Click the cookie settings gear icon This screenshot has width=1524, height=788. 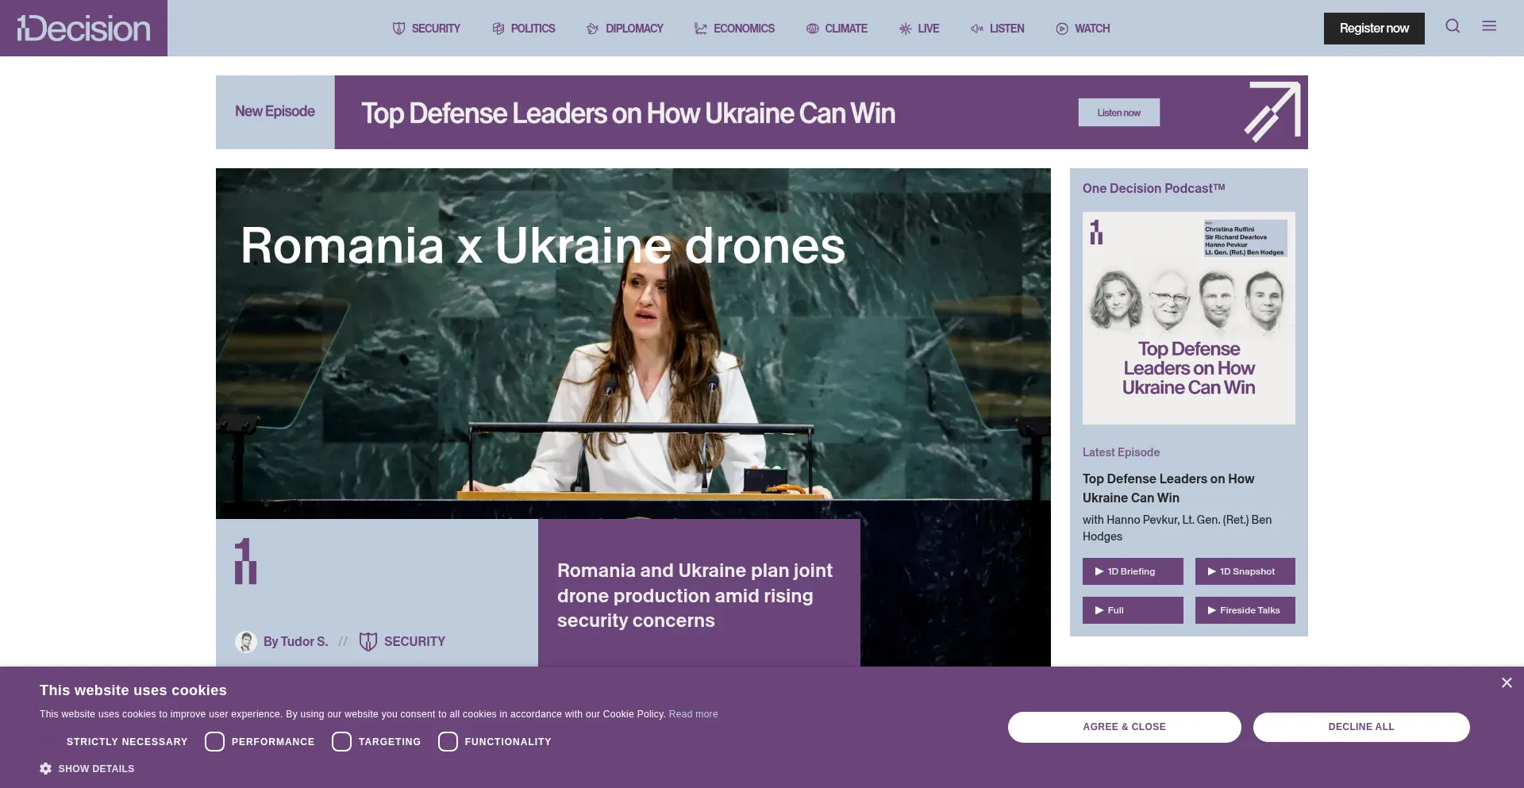point(46,768)
